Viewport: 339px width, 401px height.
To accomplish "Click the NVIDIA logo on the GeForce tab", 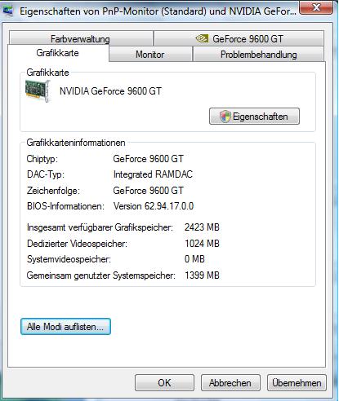I will coord(202,38).
